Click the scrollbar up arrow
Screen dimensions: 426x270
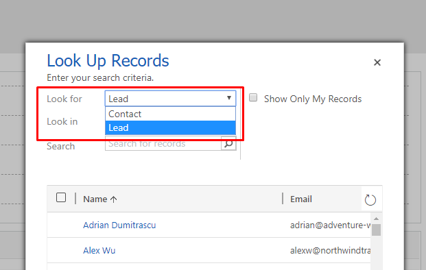pos(377,219)
